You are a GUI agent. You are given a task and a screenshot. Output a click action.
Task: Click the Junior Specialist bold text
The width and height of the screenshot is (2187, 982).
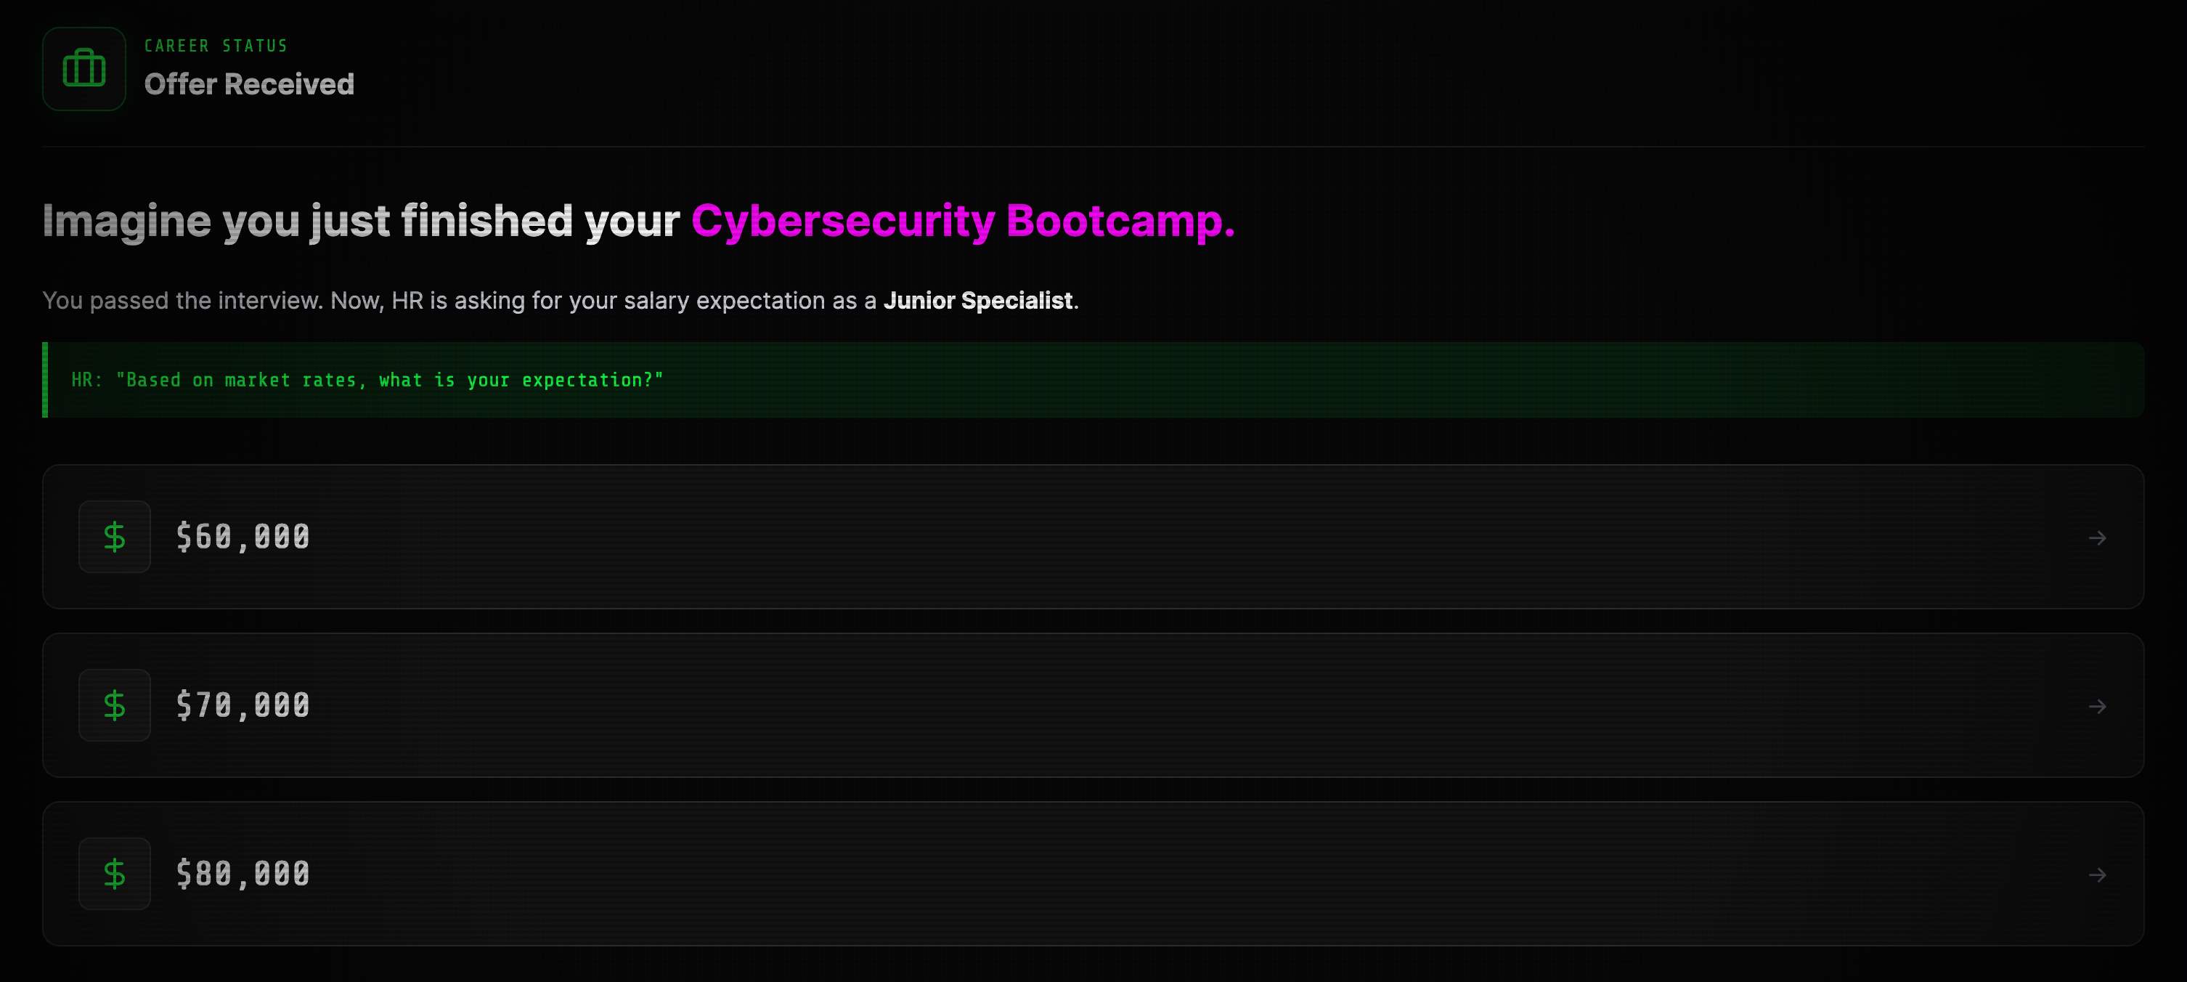[978, 300]
